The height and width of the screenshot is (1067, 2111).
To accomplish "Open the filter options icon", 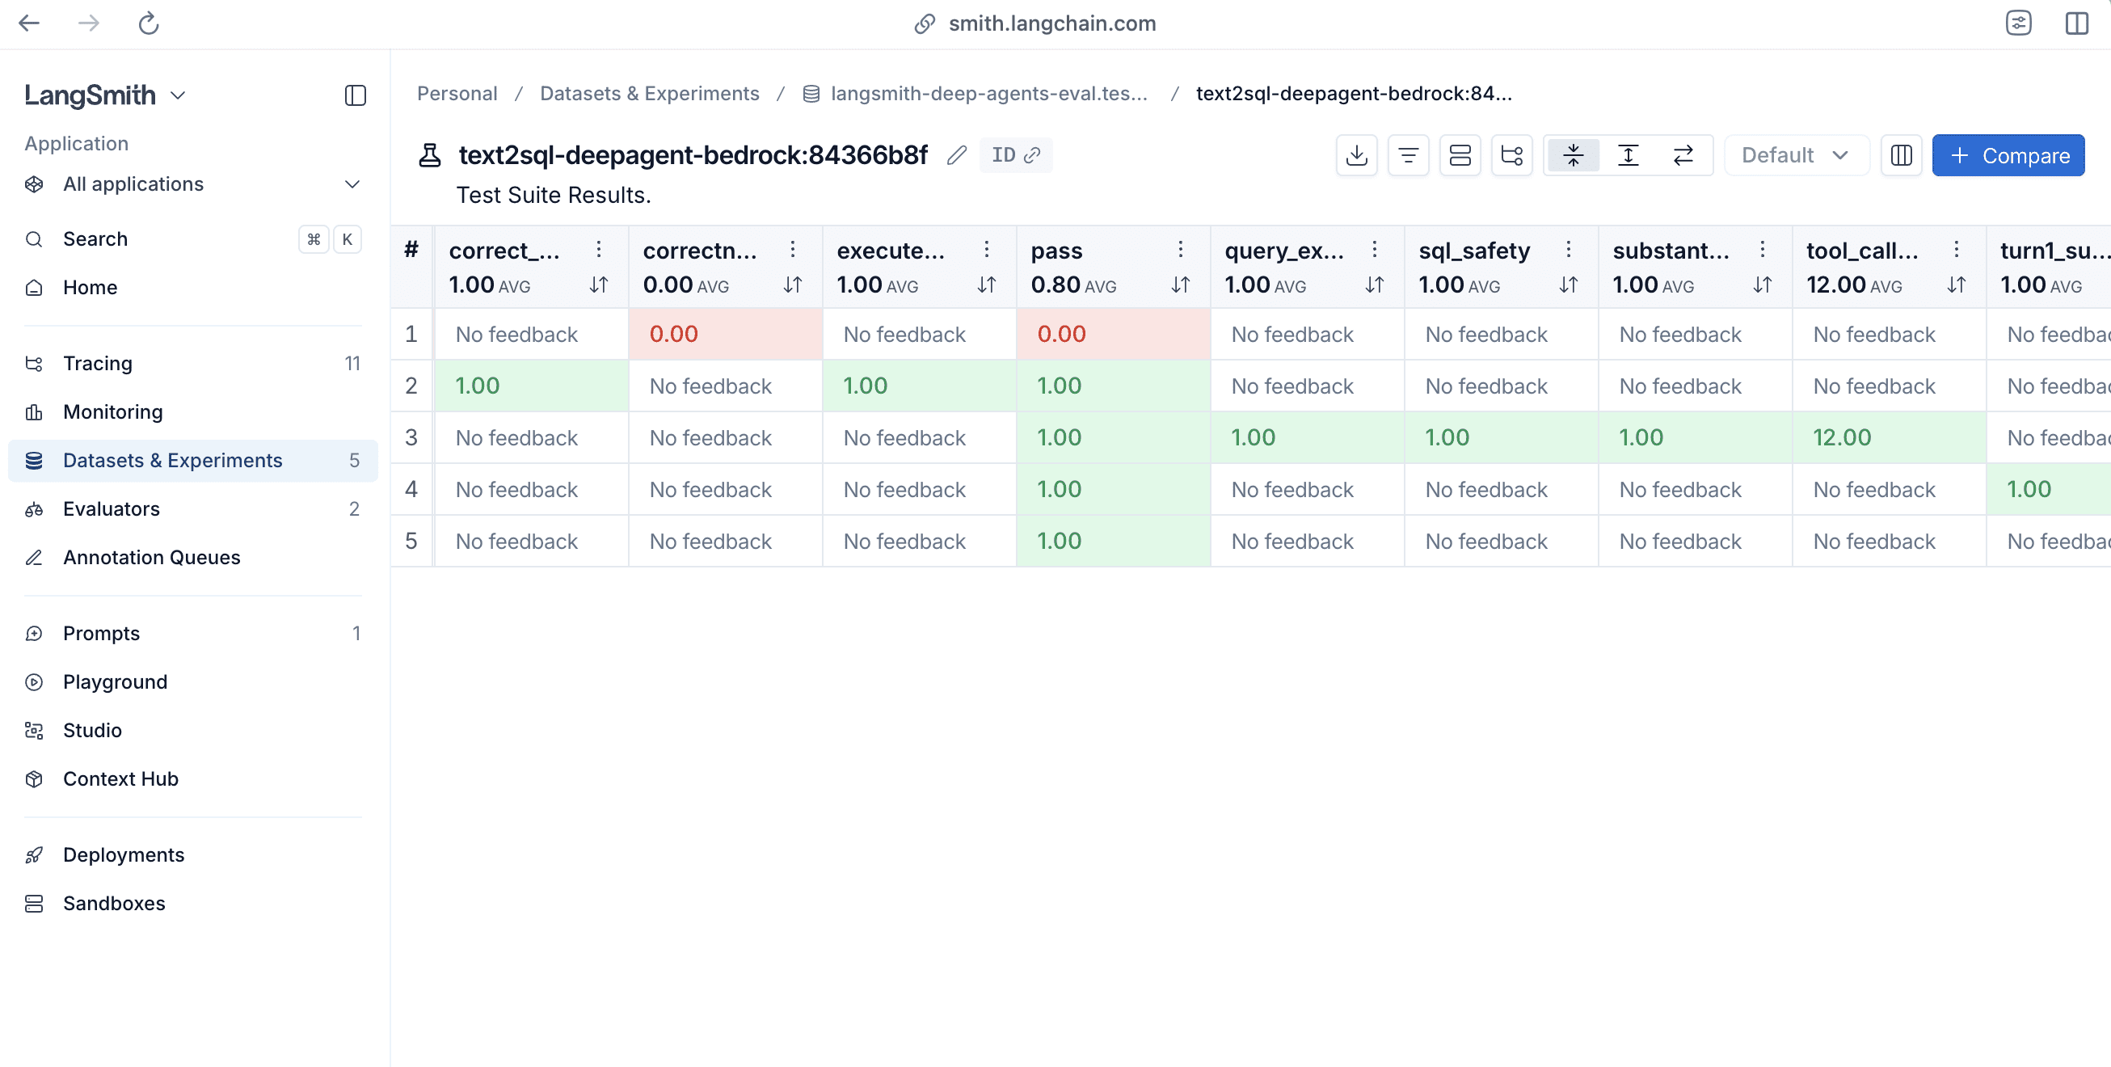I will (1408, 155).
